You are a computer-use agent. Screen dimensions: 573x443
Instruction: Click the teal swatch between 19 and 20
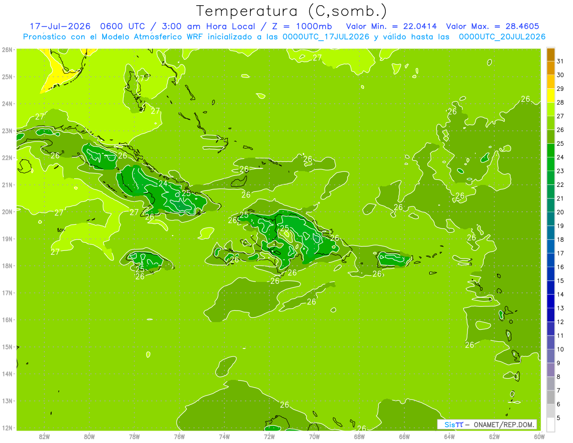(551, 219)
